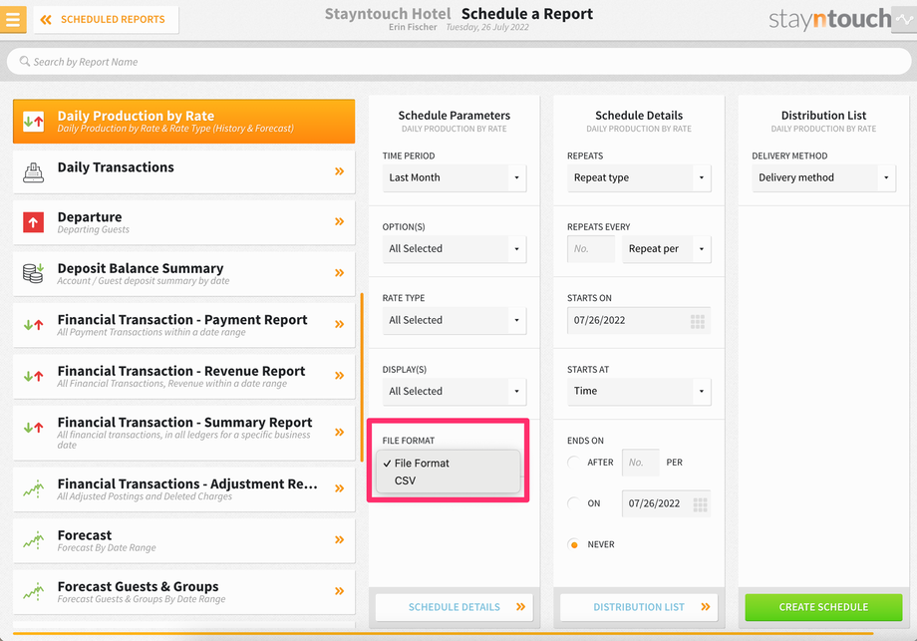Open the hamburger main menu
The image size is (917, 641).
(x=13, y=19)
